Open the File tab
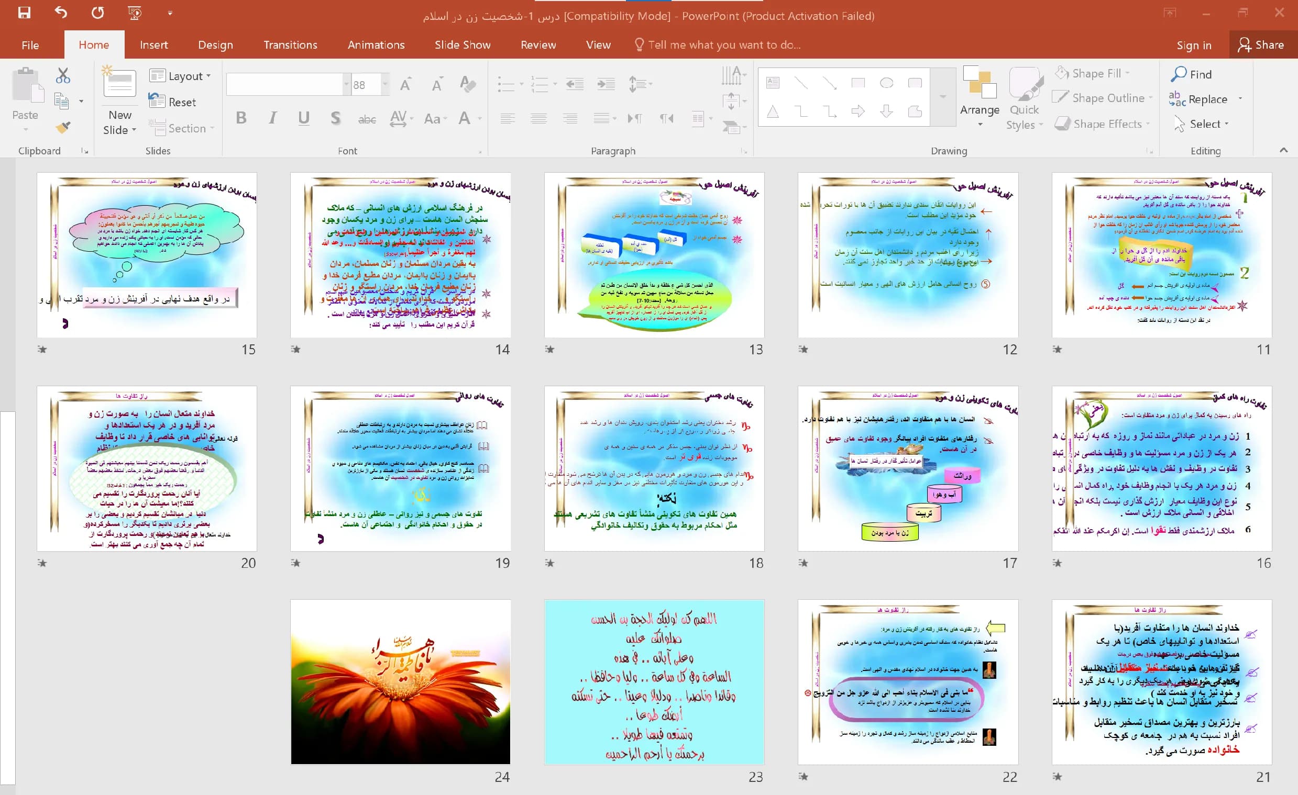 pyautogui.click(x=30, y=45)
